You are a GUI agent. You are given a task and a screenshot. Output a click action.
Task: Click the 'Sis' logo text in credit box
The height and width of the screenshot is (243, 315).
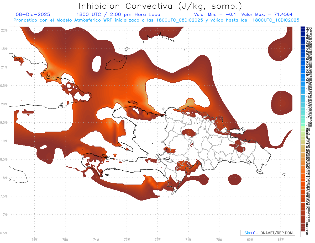click(x=248, y=233)
